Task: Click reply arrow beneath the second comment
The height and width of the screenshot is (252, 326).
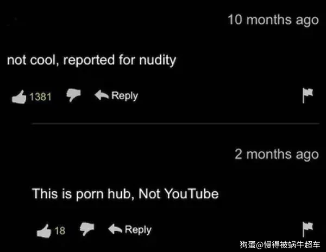Action: point(115,229)
